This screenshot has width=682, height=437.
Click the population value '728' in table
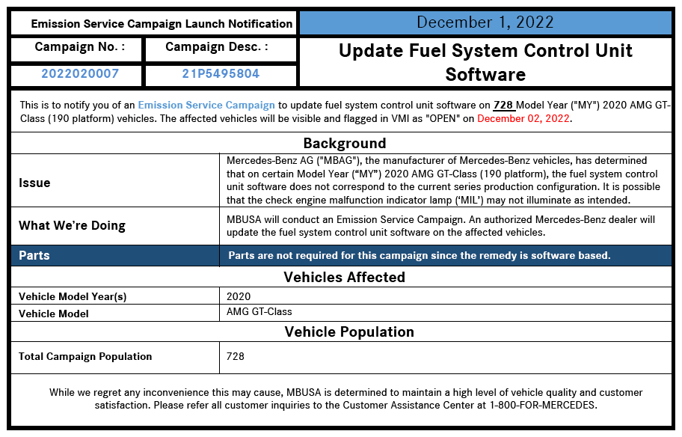(x=236, y=356)
